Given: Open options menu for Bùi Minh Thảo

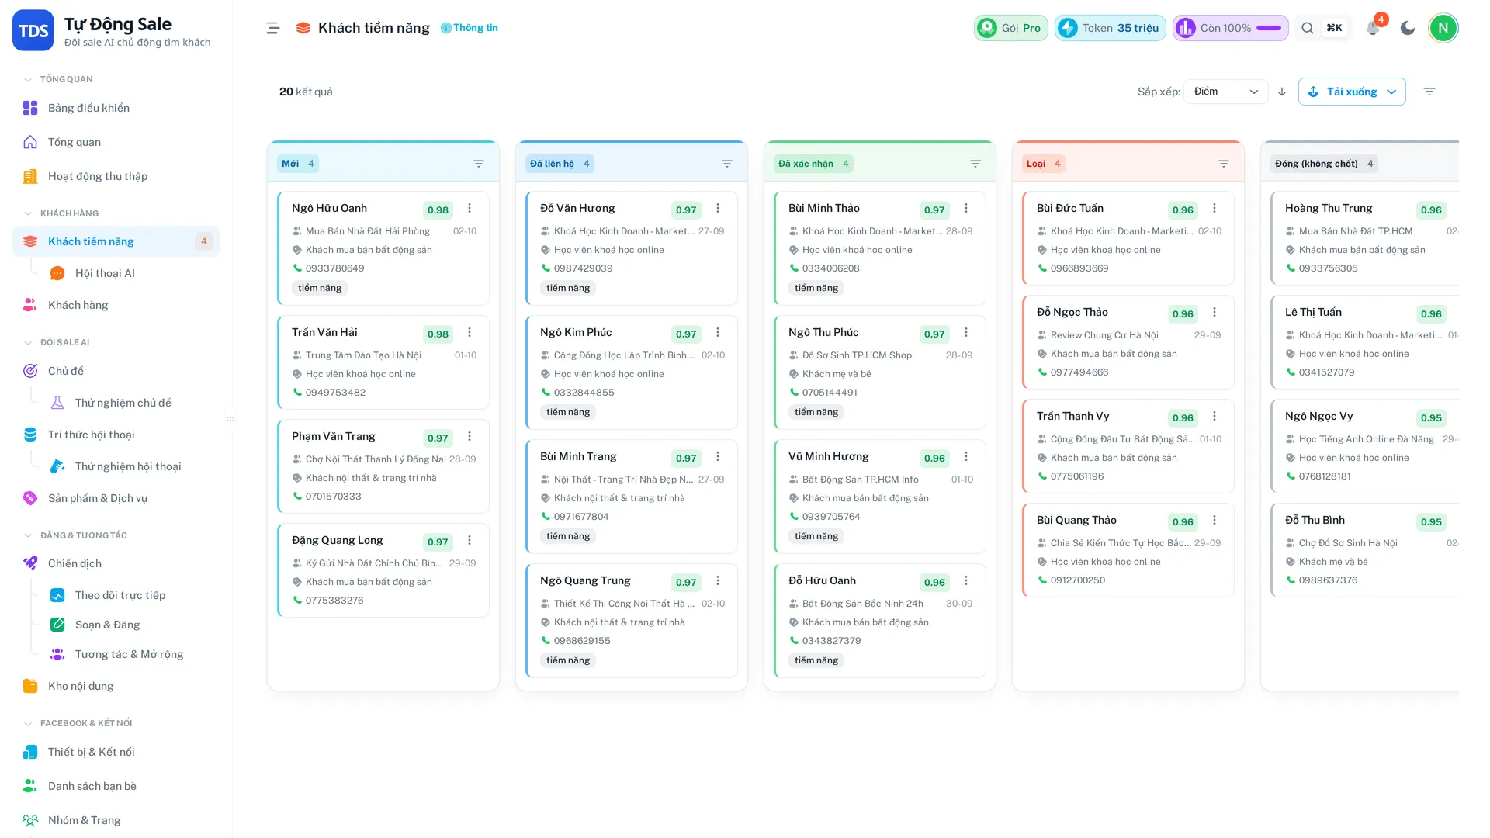Looking at the screenshot, I should [966, 208].
